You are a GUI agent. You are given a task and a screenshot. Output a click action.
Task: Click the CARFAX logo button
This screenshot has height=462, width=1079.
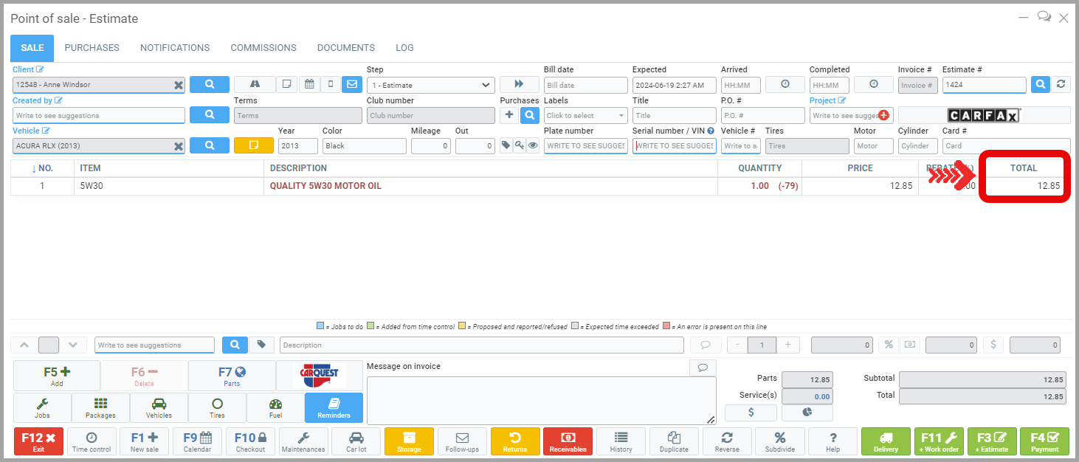(984, 116)
